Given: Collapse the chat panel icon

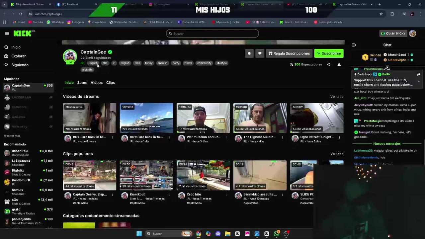Looking at the screenshot, I should (354, 45).
